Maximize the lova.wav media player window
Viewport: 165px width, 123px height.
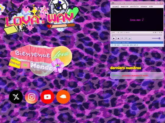pyautogui.click(x=159, y=3)
